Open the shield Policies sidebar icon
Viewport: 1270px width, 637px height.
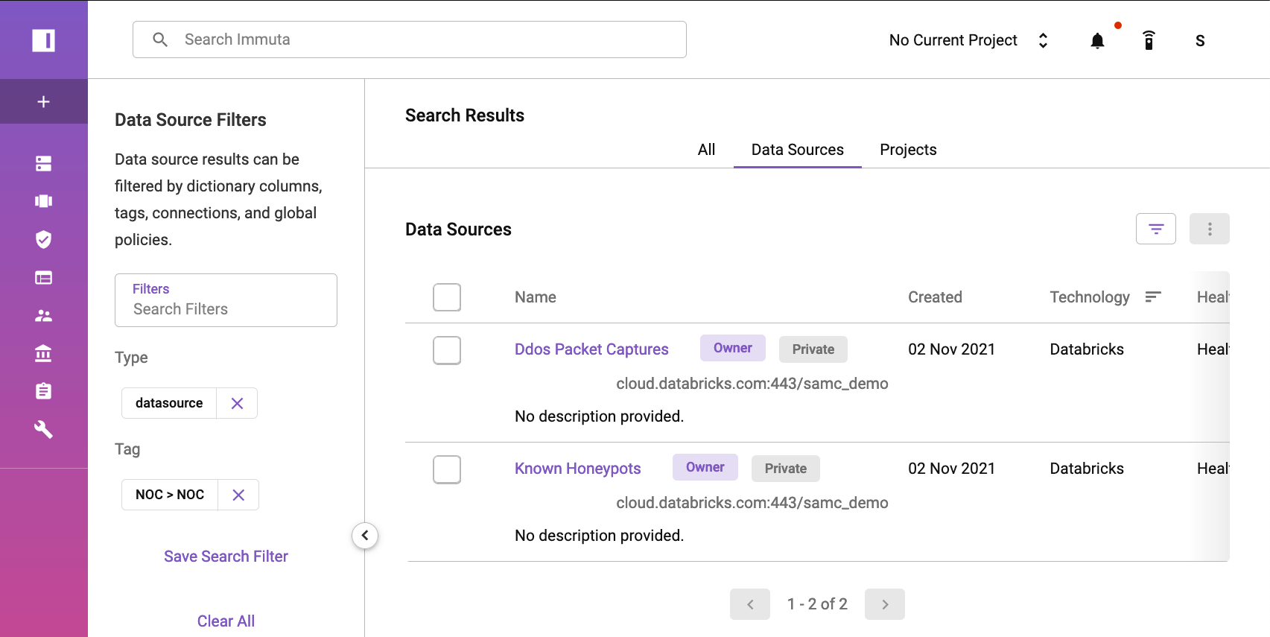coord(43,239)
